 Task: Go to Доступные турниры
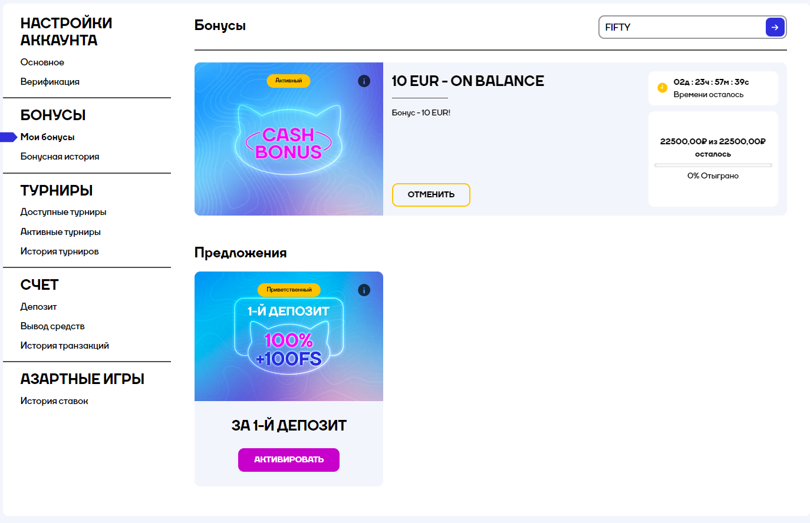tap(64, 212)
